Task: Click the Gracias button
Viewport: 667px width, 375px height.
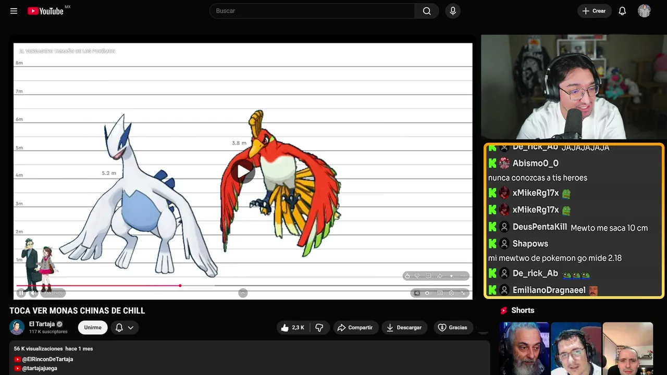Action: coord(452,328)
